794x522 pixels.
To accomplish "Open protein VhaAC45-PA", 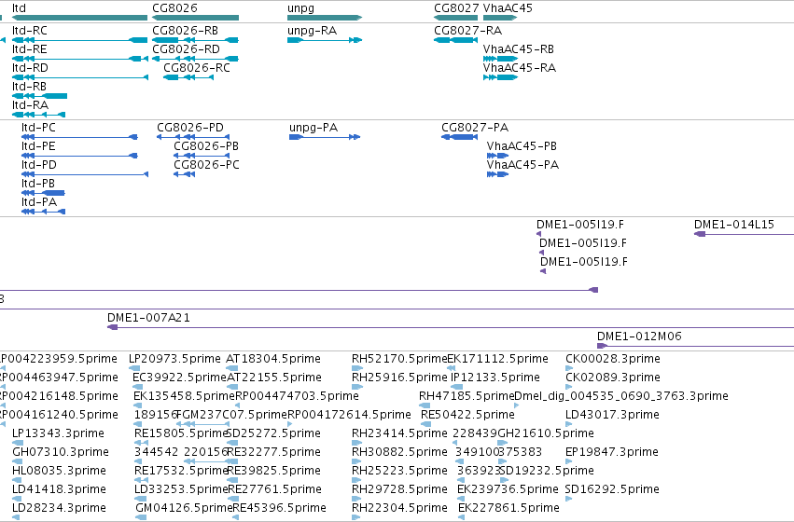I will 522,165.
